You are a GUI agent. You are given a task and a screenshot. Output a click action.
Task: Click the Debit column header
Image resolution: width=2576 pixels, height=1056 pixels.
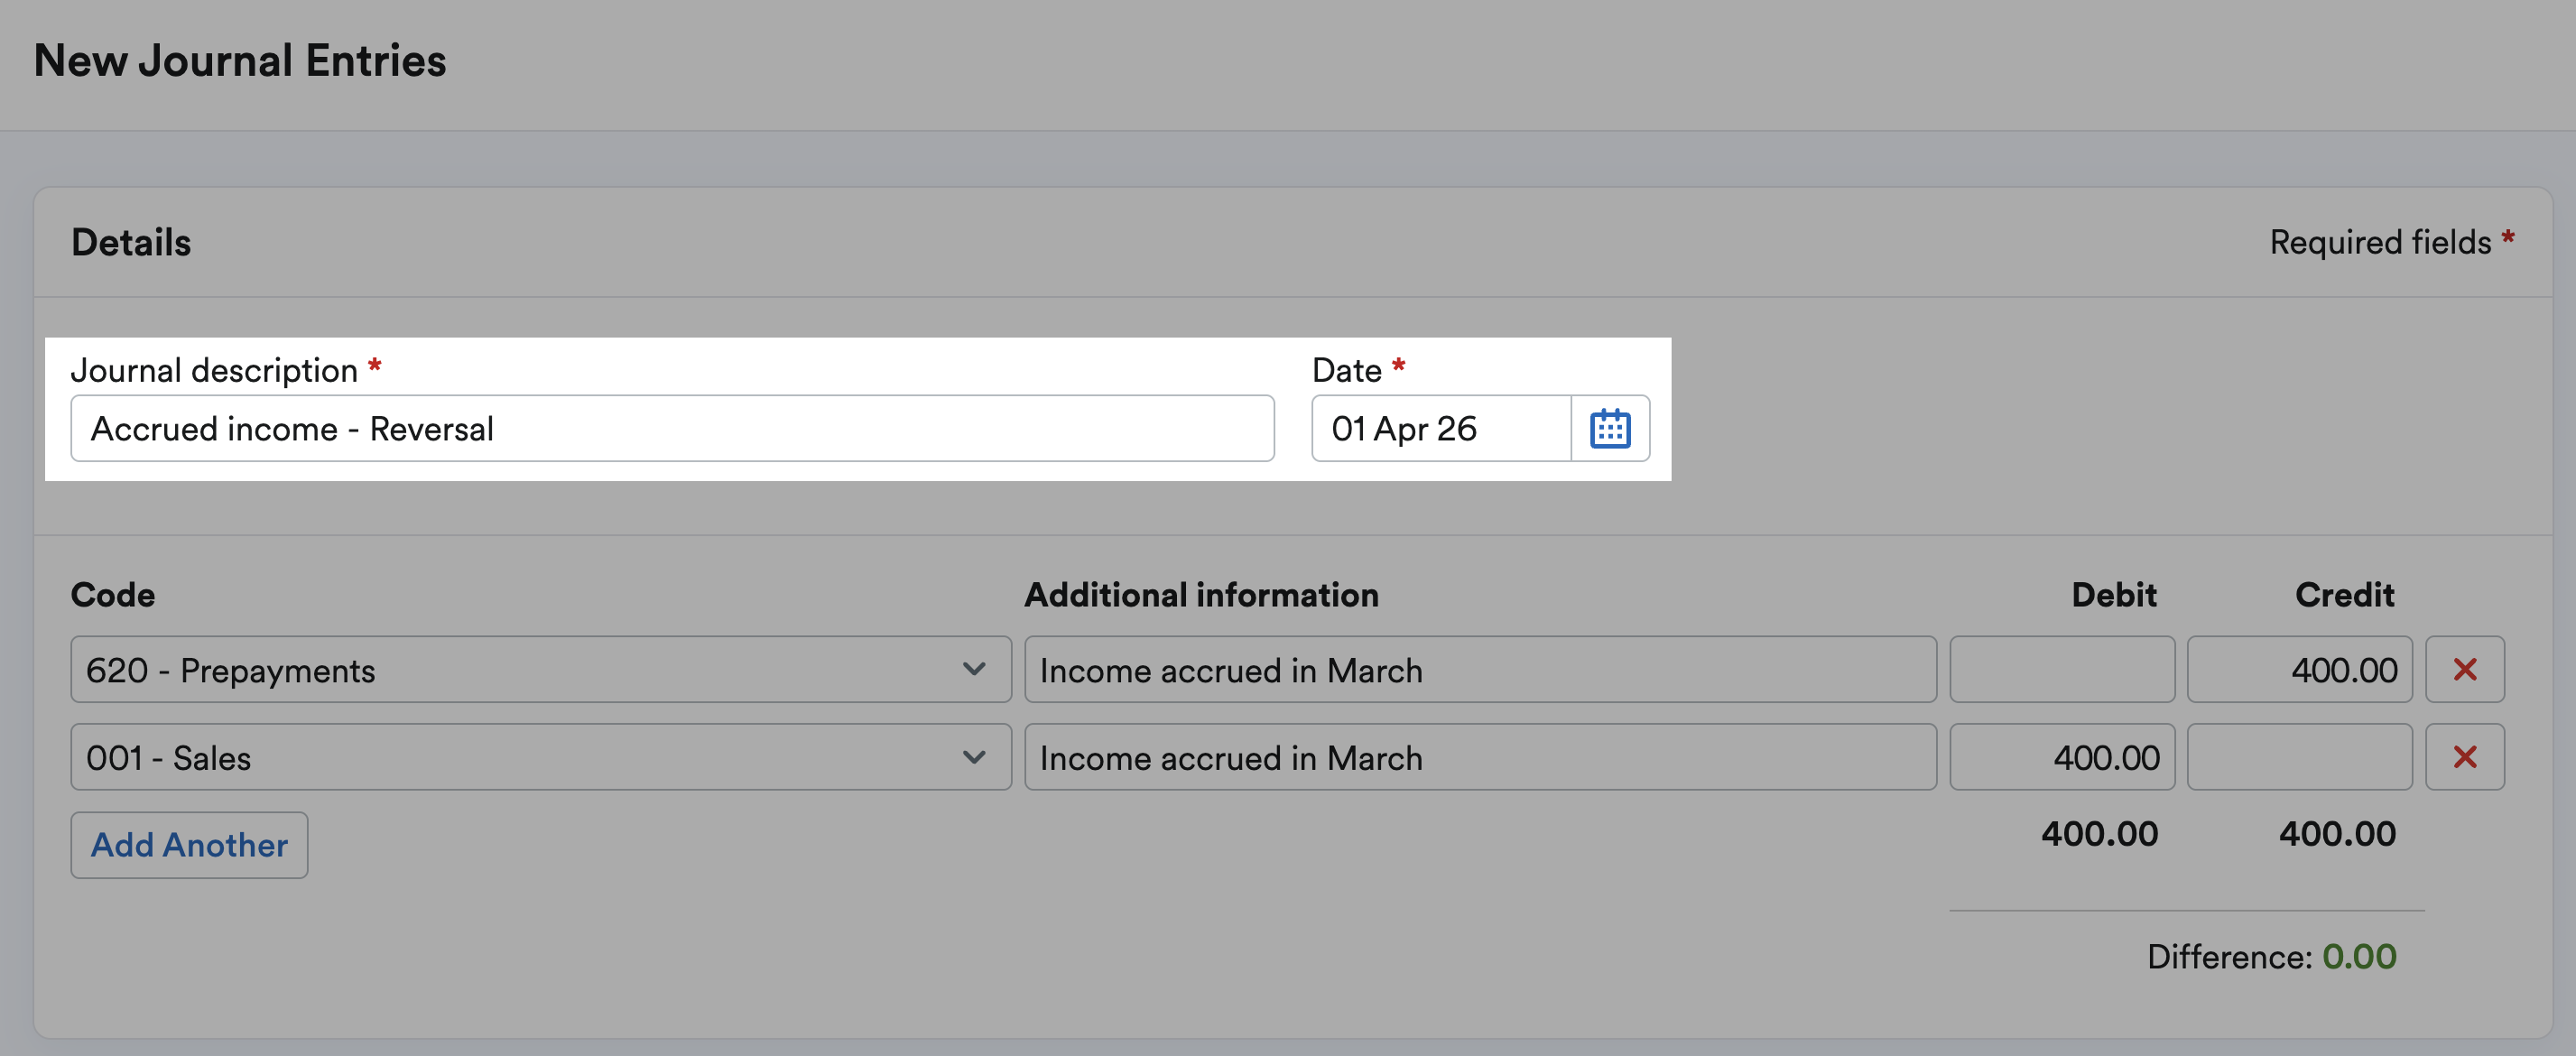coord(2114,595)
